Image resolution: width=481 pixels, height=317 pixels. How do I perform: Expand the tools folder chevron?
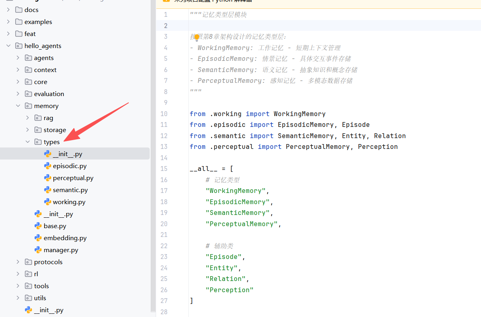(18, 286)
